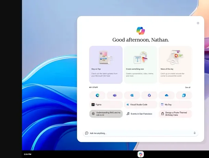Screen dimensions: 209x158
Task: Open the My Day entry
Action: click(x=175, y=105)
